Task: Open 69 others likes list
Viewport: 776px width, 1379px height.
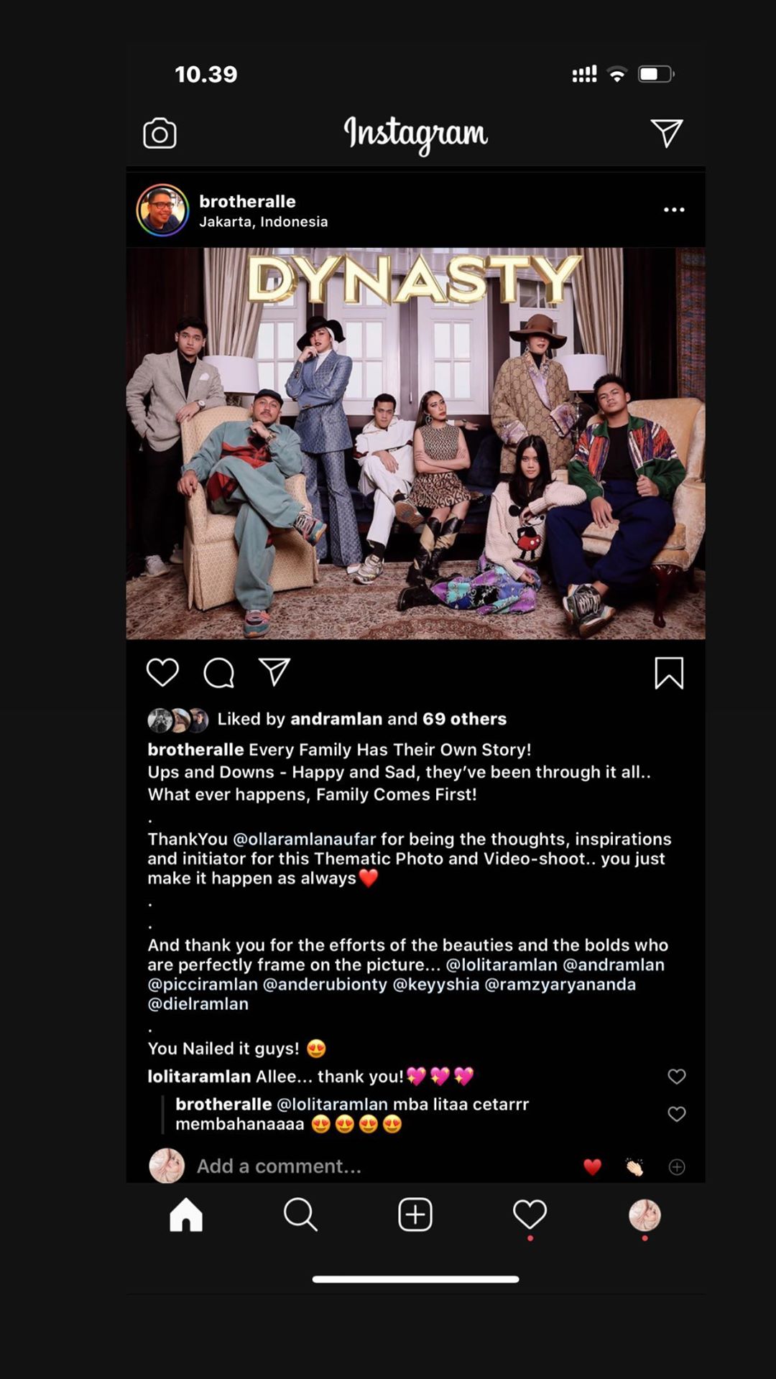Action: click(464, 719)
